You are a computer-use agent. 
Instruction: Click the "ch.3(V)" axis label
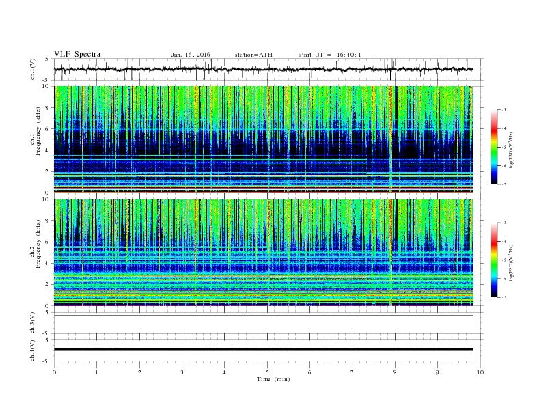coord(33,323)
